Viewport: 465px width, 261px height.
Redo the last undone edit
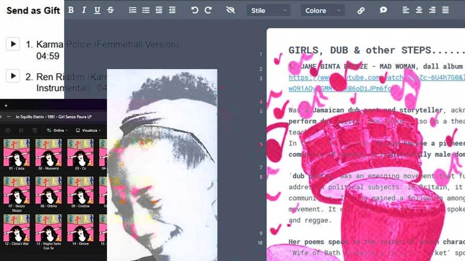pos(208,10)
